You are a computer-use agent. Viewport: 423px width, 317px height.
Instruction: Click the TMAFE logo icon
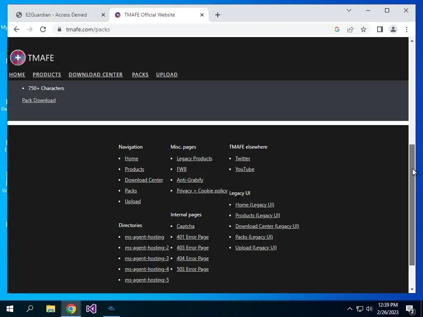tap(18, 57)
